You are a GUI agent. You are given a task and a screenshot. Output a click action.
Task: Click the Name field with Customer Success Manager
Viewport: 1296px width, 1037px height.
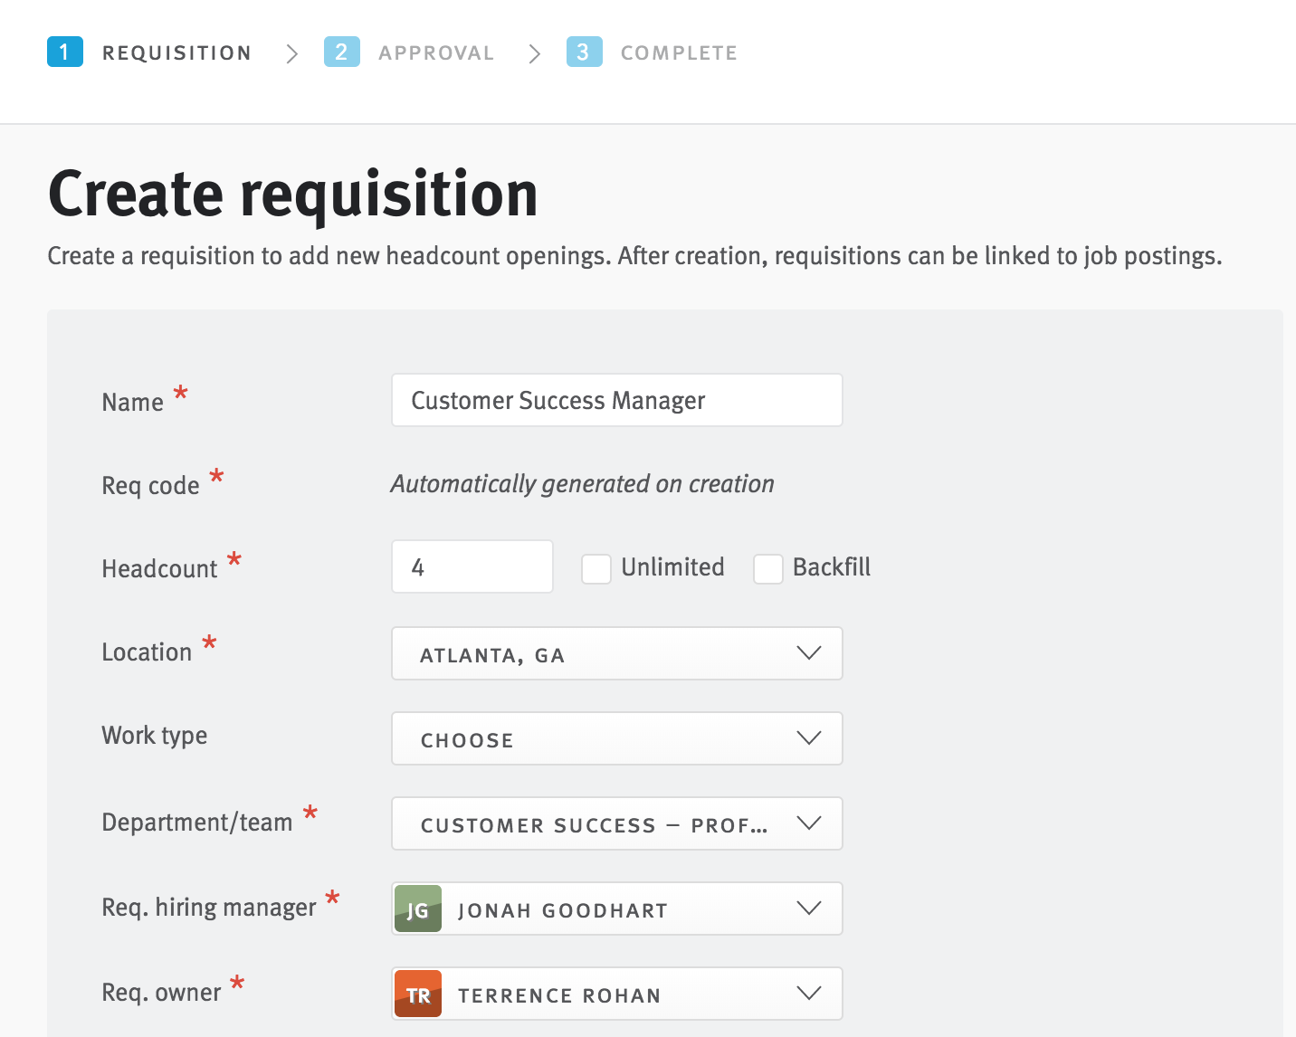coord(616,400)
